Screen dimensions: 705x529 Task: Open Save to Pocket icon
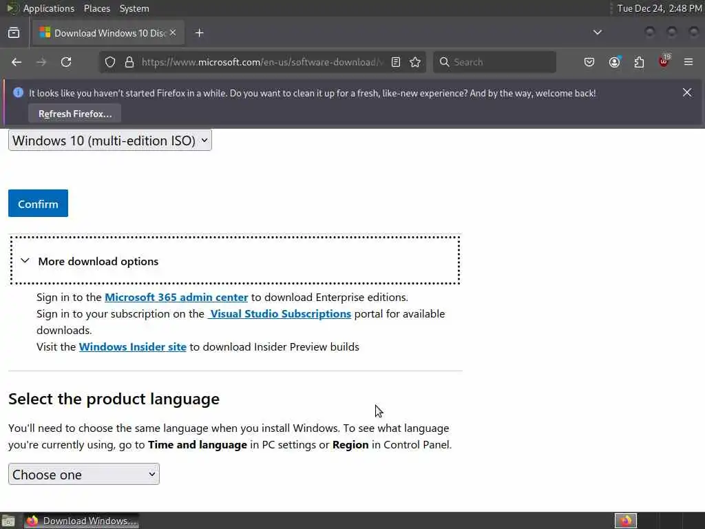pyautogui.click(x=589, y=62)
